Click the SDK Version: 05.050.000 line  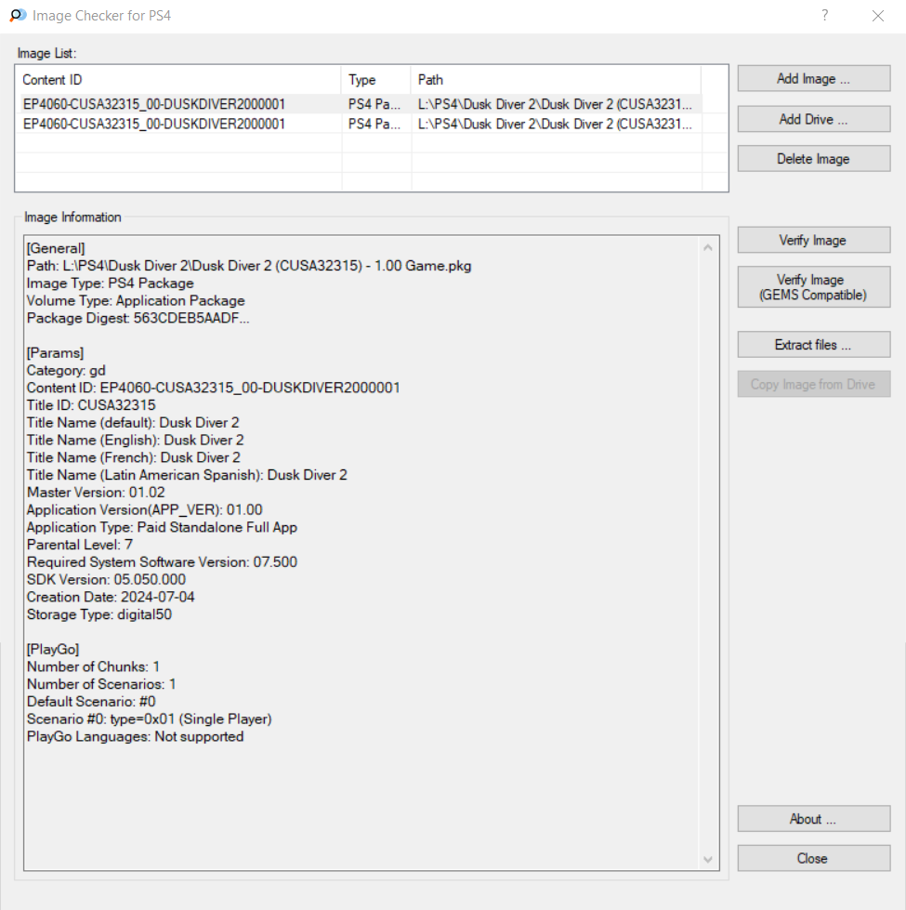click(x=106, y=579)
